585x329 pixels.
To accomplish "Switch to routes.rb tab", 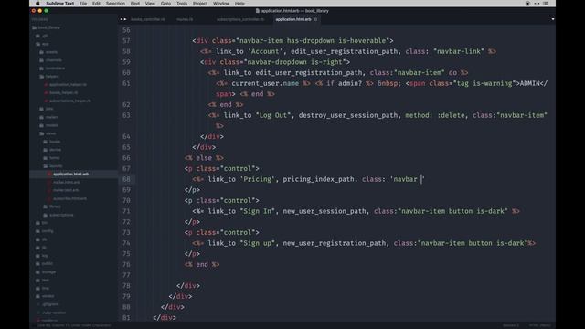I will pos(185,19).
